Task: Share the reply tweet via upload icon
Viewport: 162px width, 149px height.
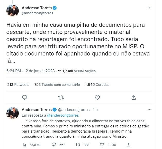Action: pyautogui.click(x=128, y=145)
